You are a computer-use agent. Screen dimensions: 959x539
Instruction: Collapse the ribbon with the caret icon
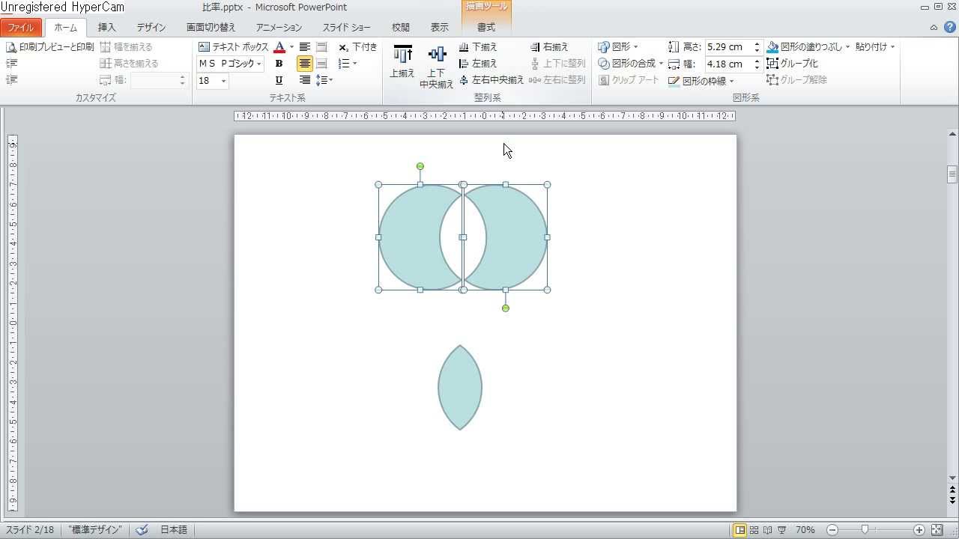(934, 27)
